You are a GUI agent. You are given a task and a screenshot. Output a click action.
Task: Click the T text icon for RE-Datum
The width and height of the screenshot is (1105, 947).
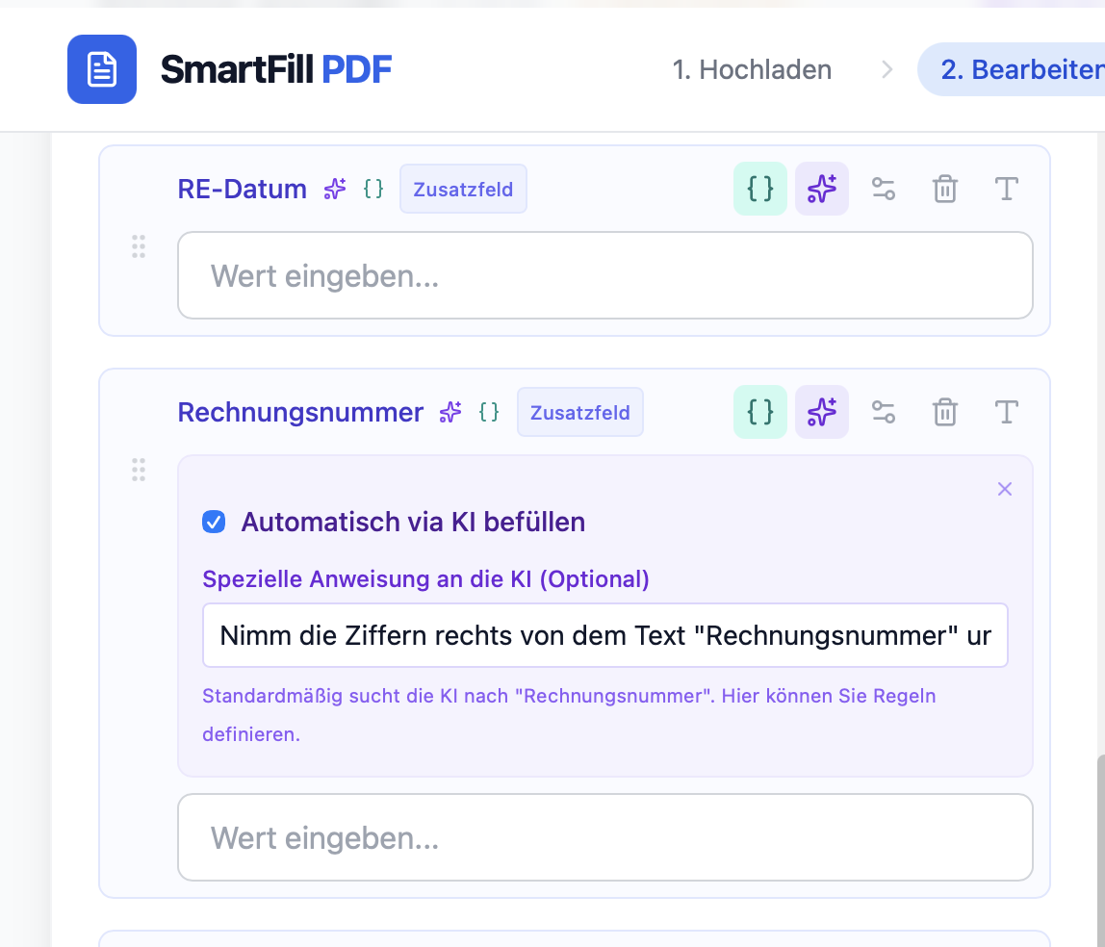(1006, 189)
